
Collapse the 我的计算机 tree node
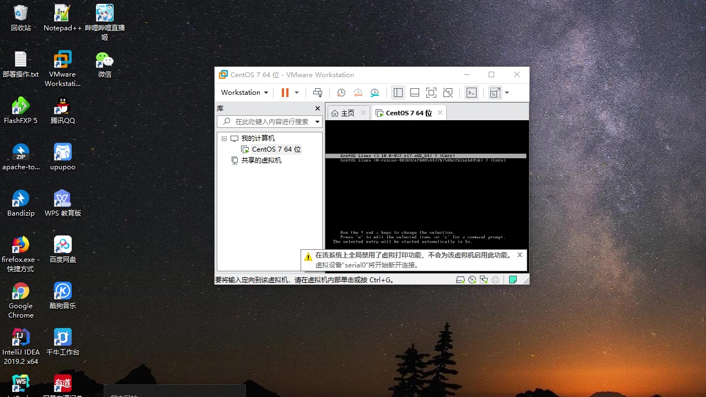click(x=224, y=138)
